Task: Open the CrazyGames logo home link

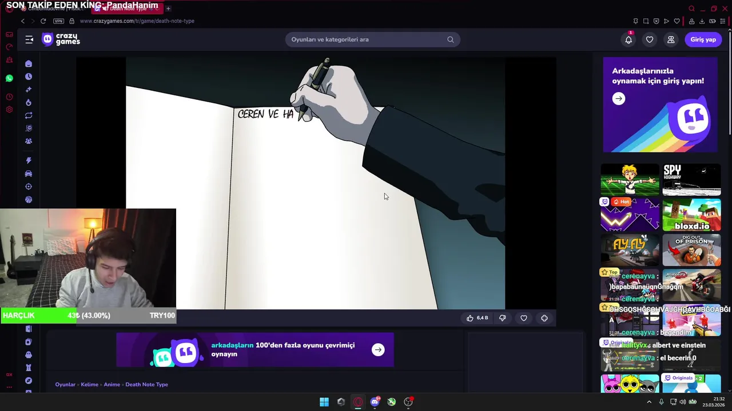Action: click(61, 39)
